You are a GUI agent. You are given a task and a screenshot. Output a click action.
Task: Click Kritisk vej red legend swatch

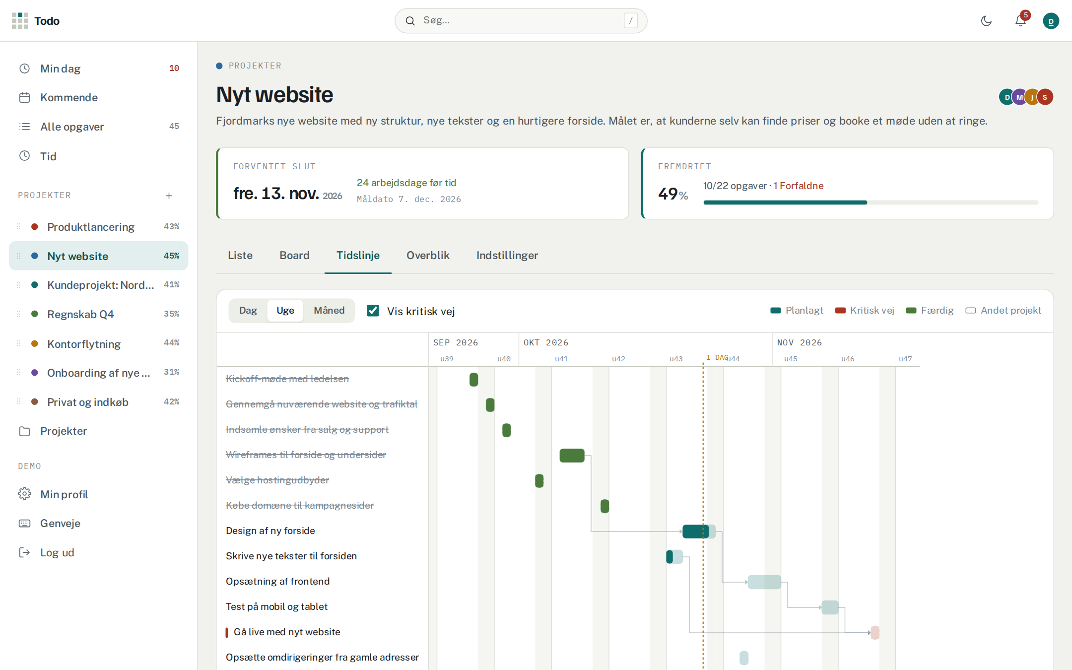(840, 311)
